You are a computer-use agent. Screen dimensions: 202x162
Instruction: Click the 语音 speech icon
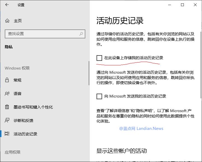coord(7,94)
